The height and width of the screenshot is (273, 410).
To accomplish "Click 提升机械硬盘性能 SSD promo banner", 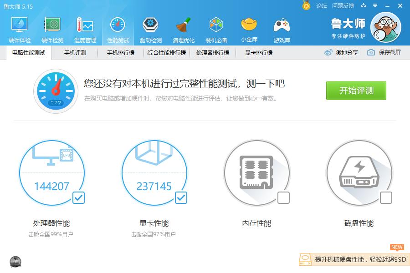I will (354, 259).
